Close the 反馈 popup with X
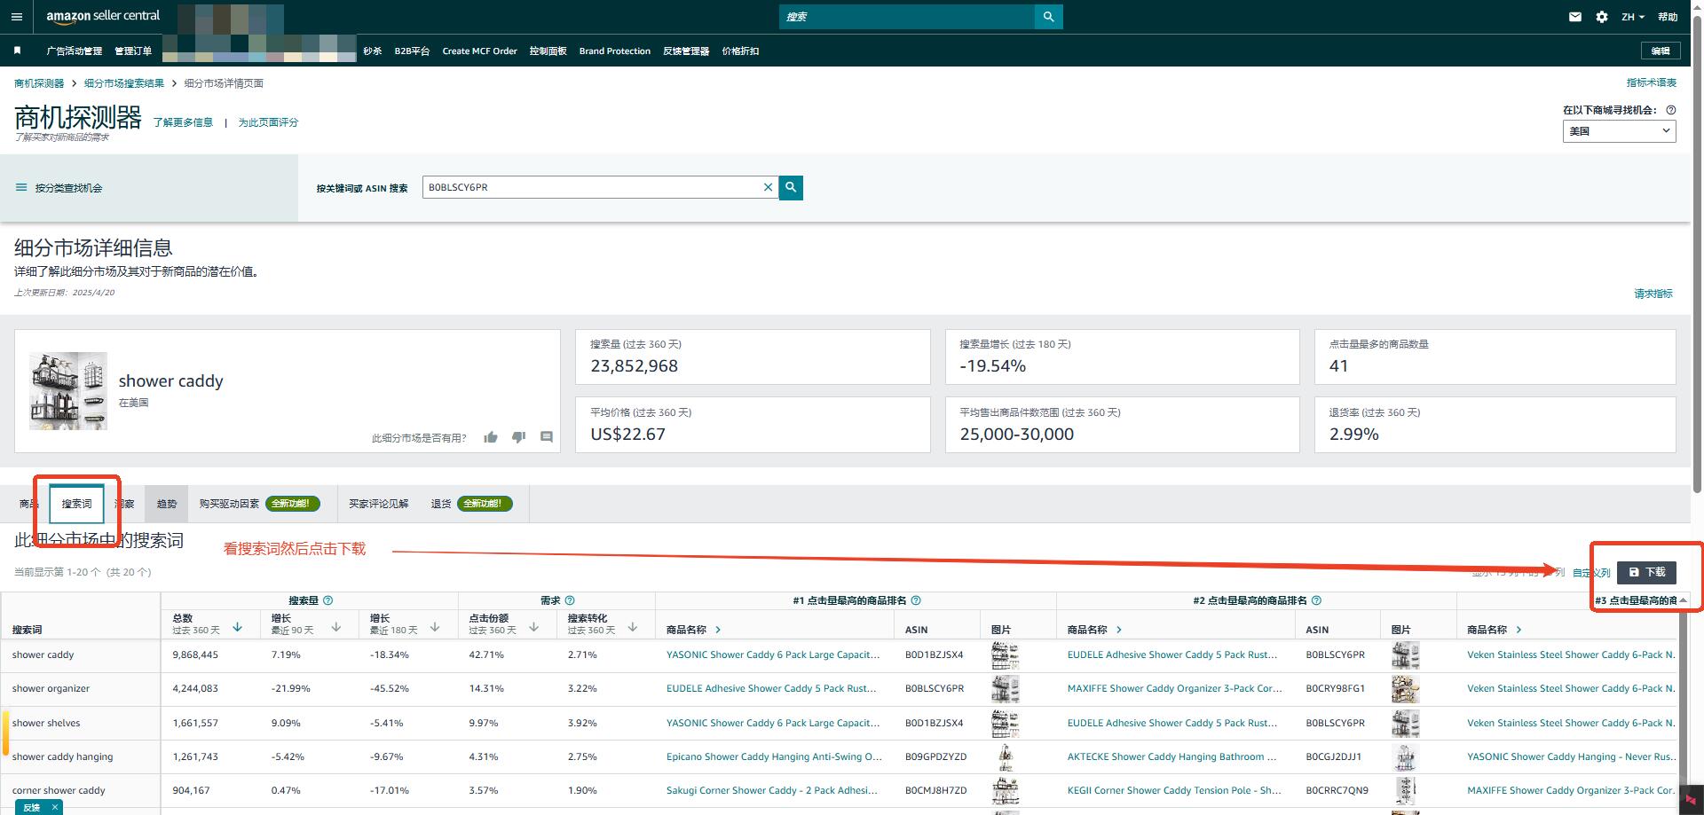 tap(55, 807)
